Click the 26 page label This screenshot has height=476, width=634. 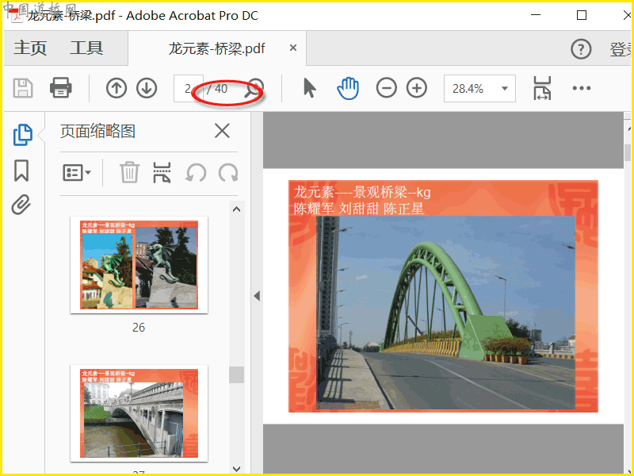point(139,328)
